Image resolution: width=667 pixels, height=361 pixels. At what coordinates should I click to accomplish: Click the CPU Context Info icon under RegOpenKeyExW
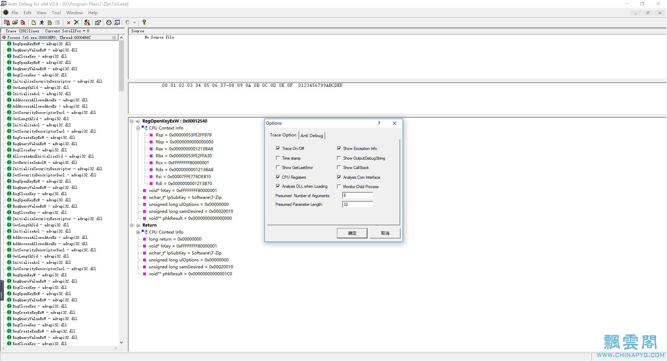(x=145, y=128)
